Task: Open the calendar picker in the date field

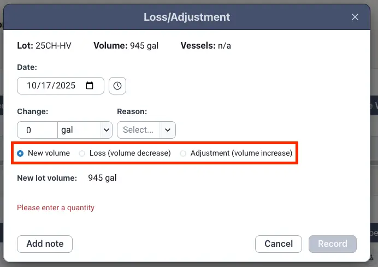Action: [x=90, y=86]
